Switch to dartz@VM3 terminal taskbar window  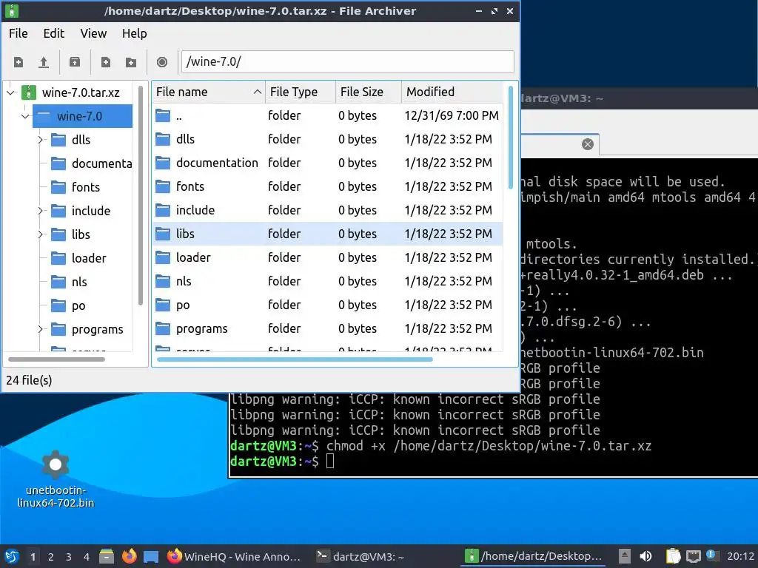click(x=360, y=556)
